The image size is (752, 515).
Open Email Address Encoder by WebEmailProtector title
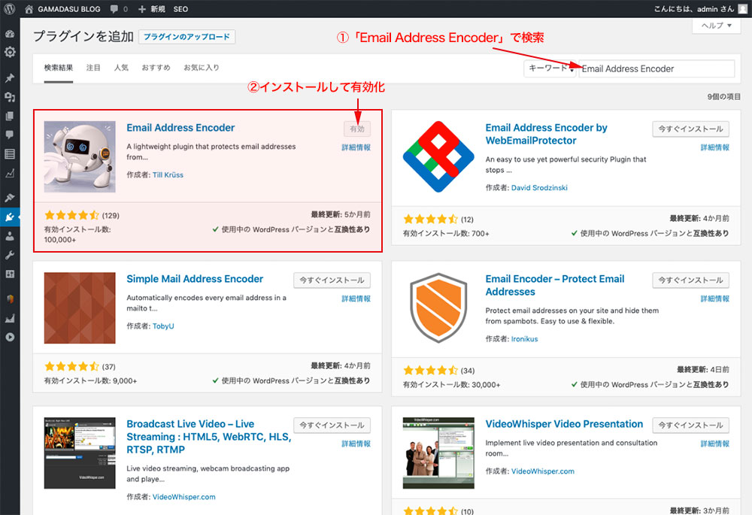[x=546, y=135]
